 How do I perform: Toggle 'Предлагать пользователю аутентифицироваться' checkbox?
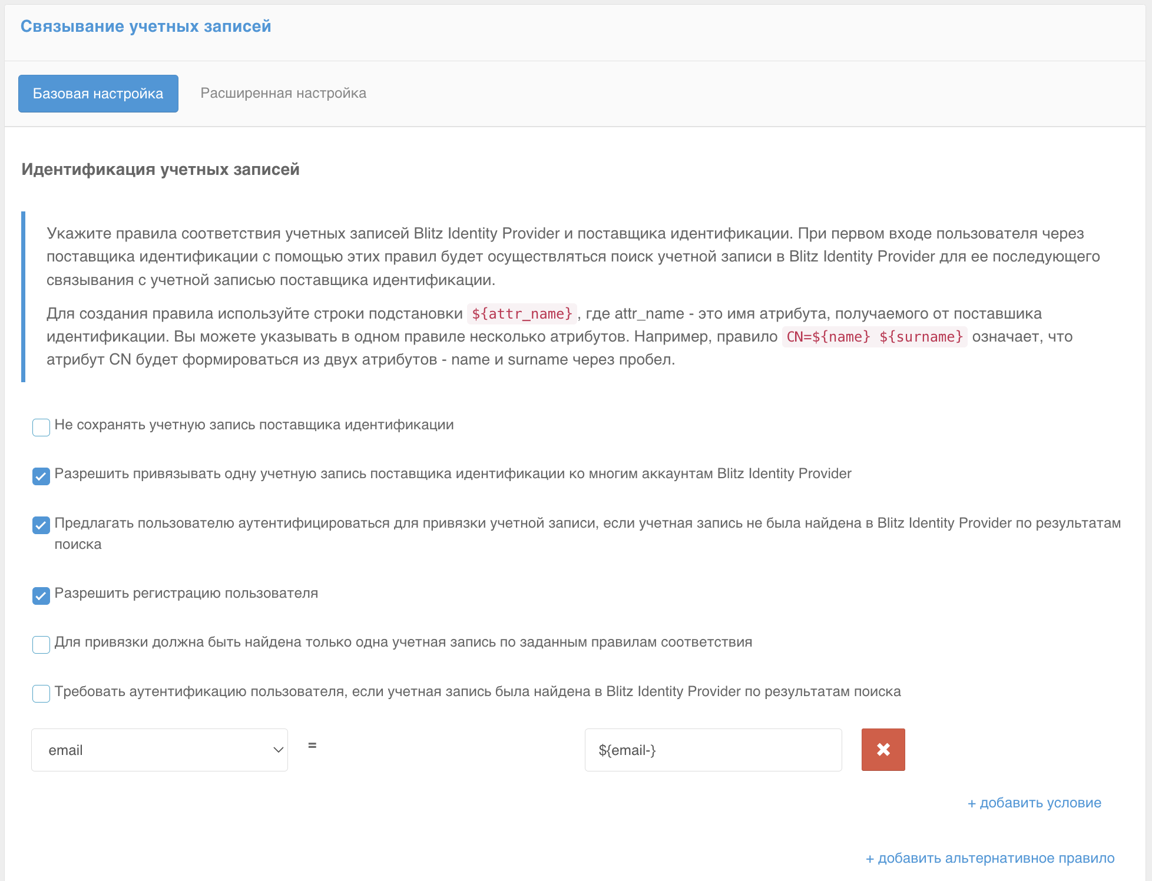41,525
